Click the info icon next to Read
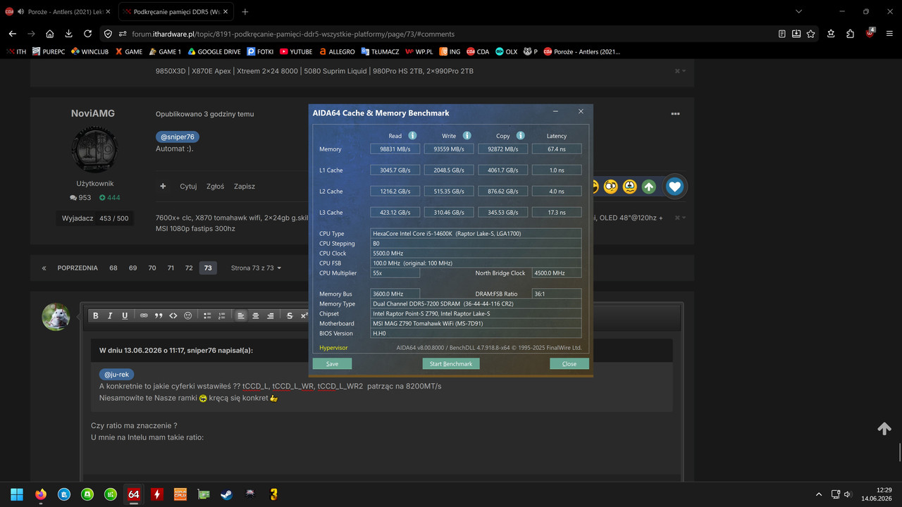The width and height of the screenshot is (902, 507). tap(412, 135)
